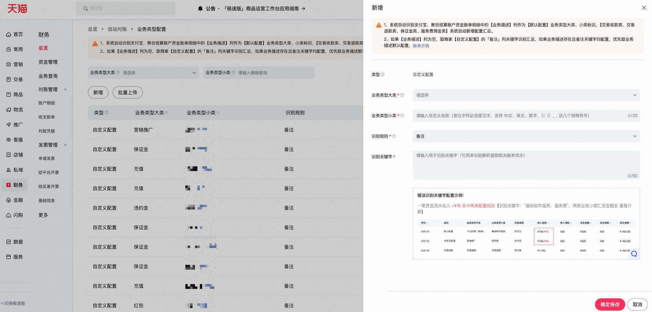Open 给平台开票 submenu item

click(49, 173)
